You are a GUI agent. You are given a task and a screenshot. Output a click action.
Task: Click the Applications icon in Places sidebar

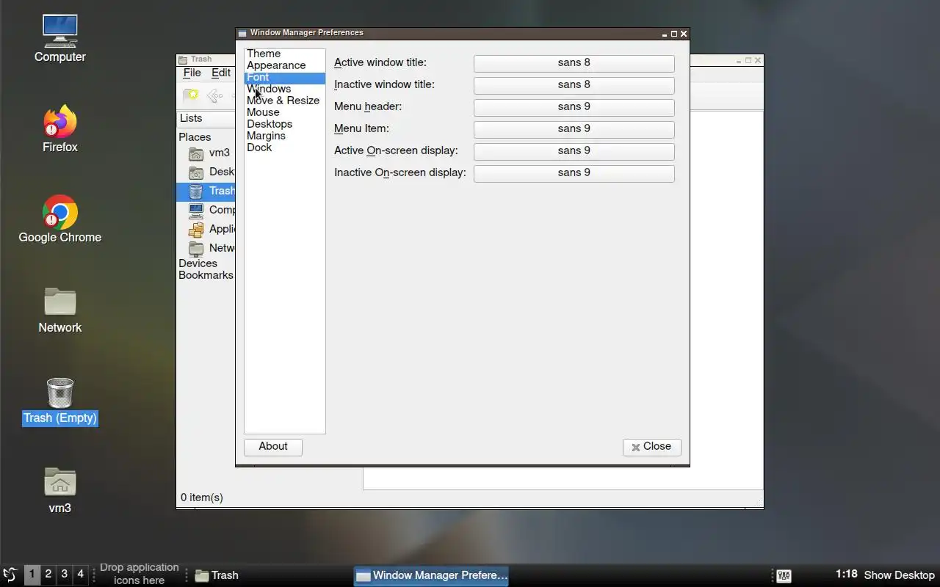click(196, 230)
